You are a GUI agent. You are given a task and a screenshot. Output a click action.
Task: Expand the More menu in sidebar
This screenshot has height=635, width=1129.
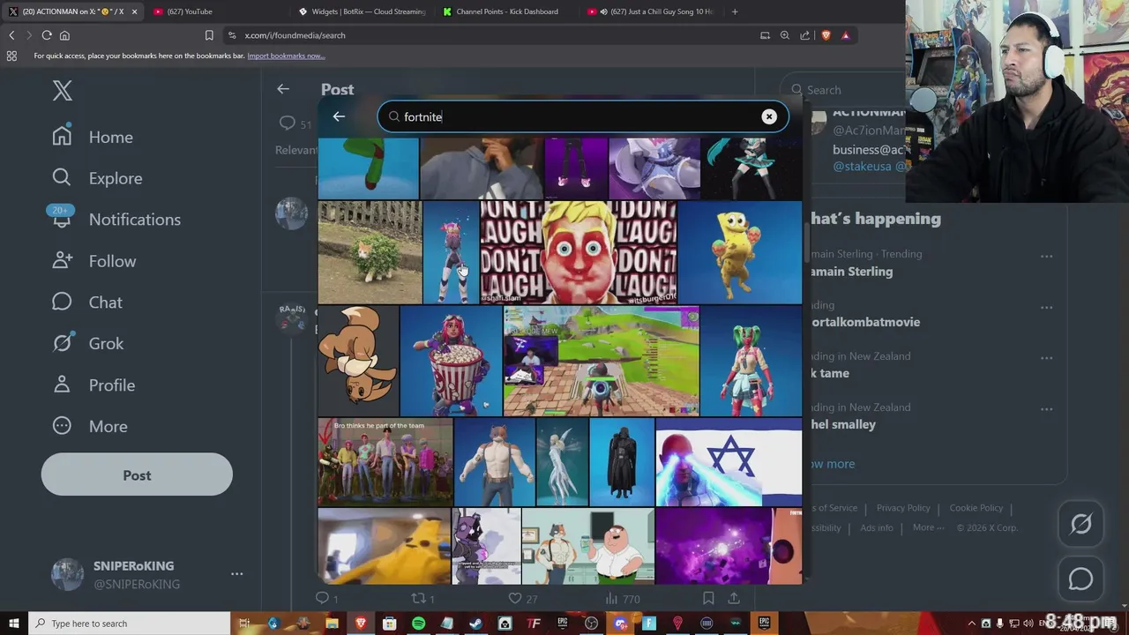90,426
